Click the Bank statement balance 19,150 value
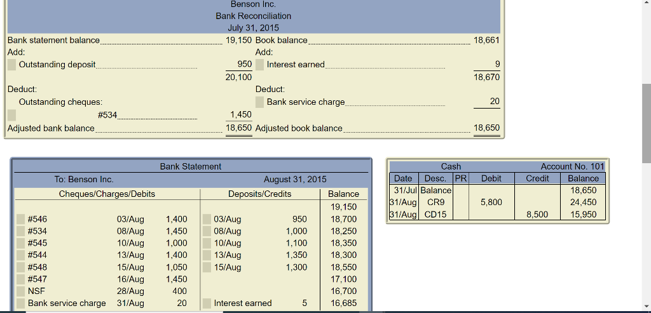This screenshot has height=313, width=651. [x=239, y=40]
